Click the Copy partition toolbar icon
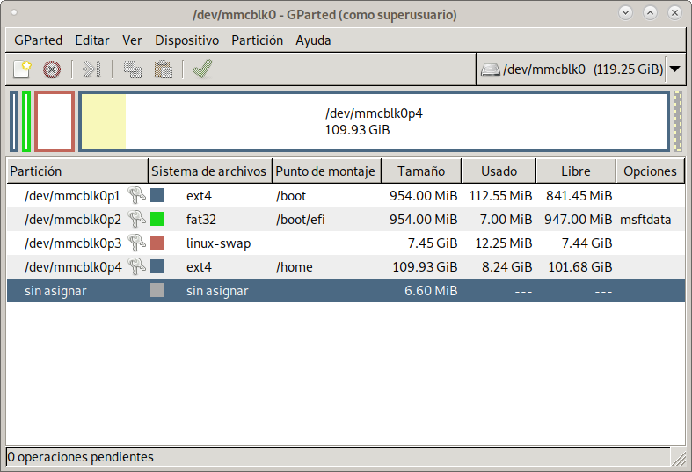 [133, 69]
